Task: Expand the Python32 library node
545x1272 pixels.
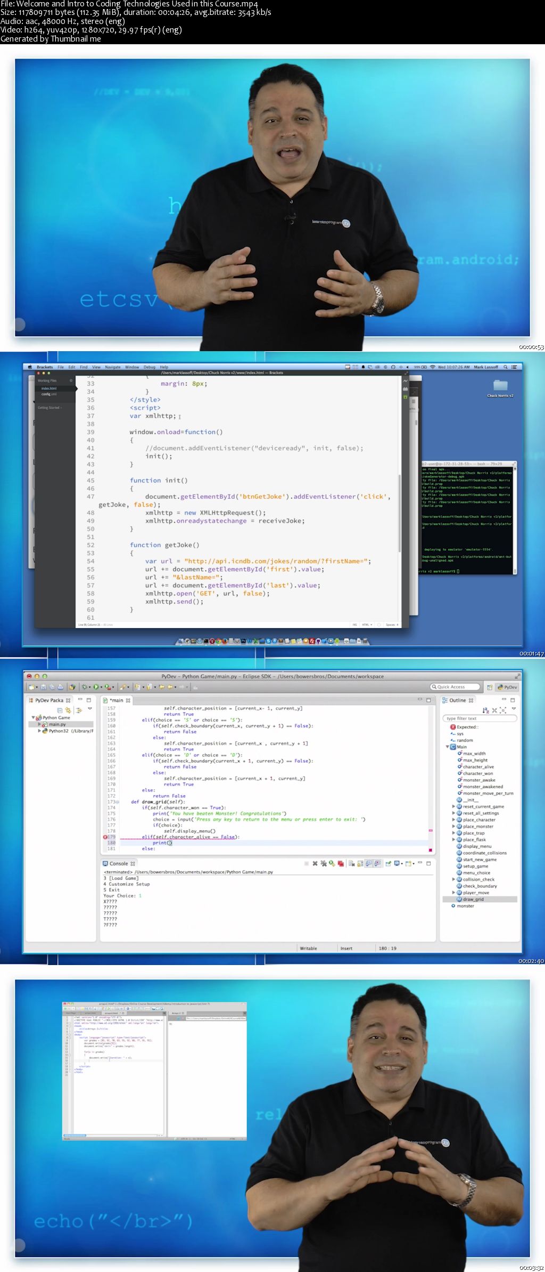Action: (39, 731)
